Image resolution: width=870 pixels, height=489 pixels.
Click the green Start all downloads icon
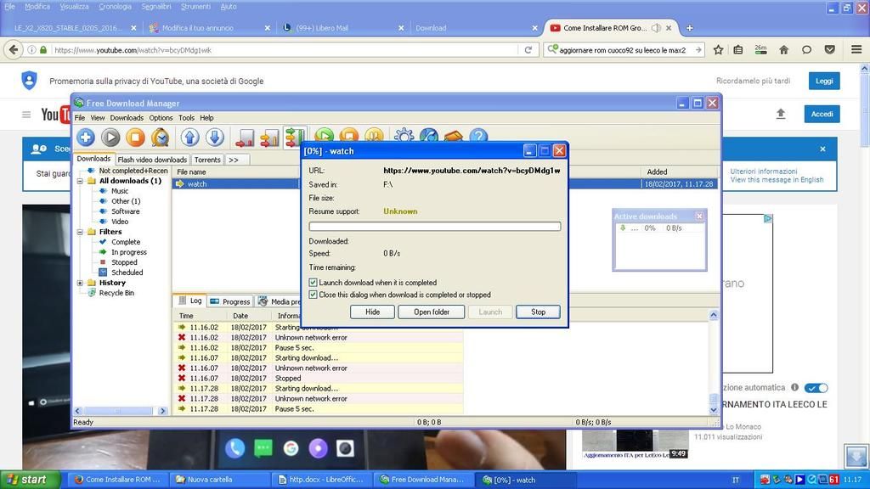click(325, 135)
